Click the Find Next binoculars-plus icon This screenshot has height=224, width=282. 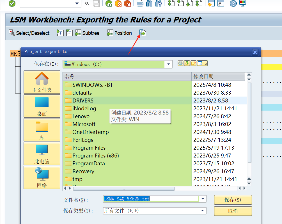(x=159, y=3)
